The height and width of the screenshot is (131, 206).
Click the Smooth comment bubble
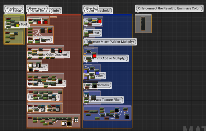92,22
